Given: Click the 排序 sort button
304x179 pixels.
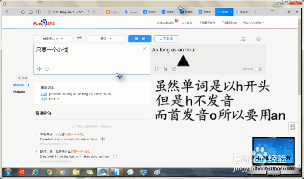Looking at the screenshot, I should tap(23, 78).
